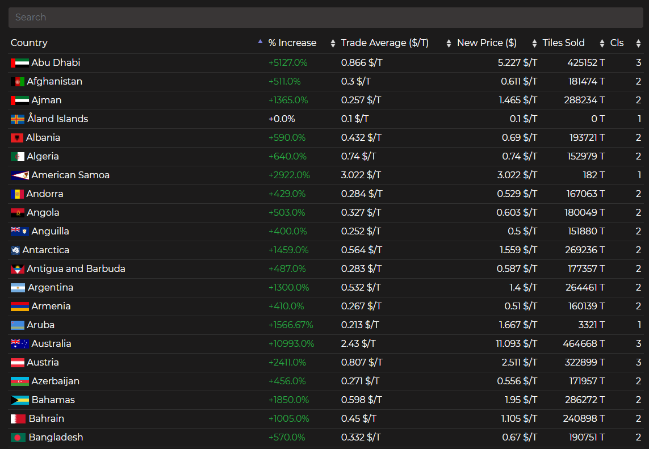Click the Åland Islands flag icon
Viewport: 649px width, 449px height.
[18, 119]
